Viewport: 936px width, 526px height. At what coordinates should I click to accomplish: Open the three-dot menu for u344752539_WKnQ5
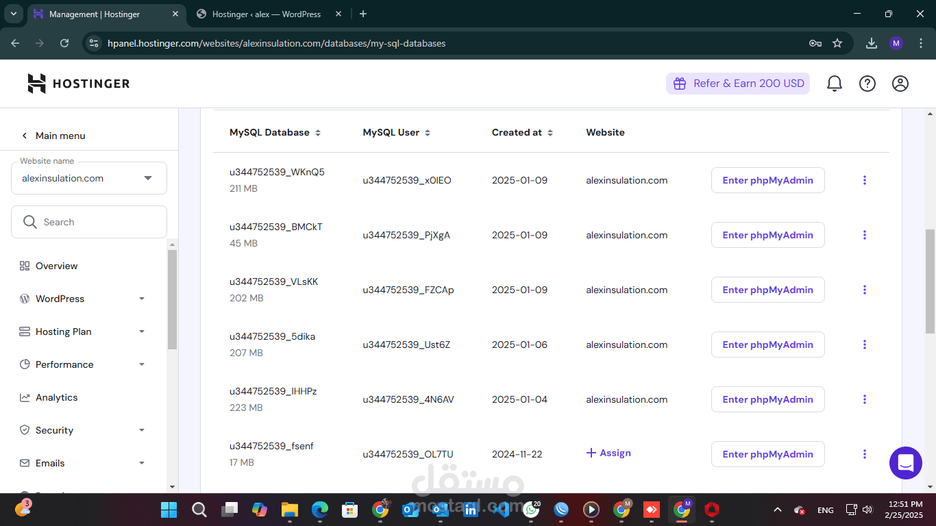pos(865,180)
